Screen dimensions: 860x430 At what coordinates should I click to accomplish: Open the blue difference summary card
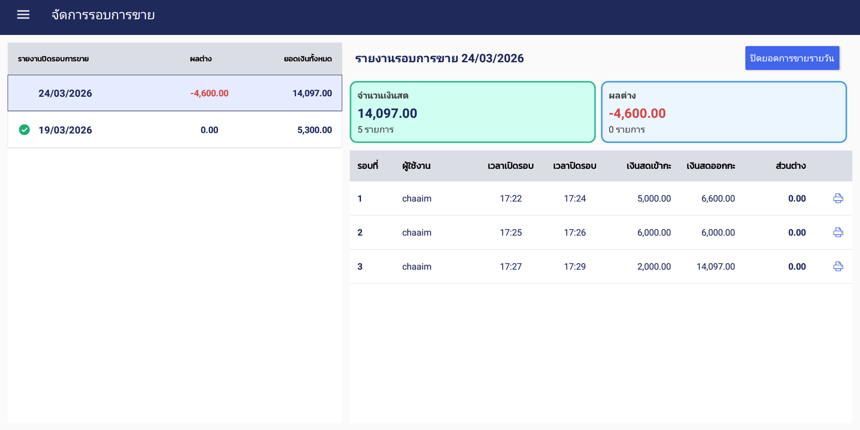click(723, 112)
